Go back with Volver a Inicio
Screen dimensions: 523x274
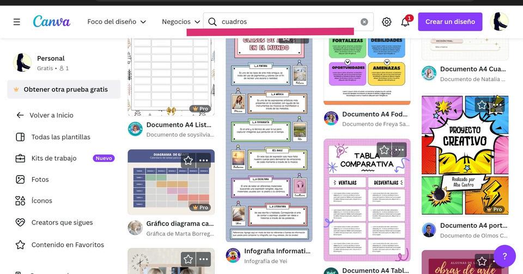click(x=51, y=115)
